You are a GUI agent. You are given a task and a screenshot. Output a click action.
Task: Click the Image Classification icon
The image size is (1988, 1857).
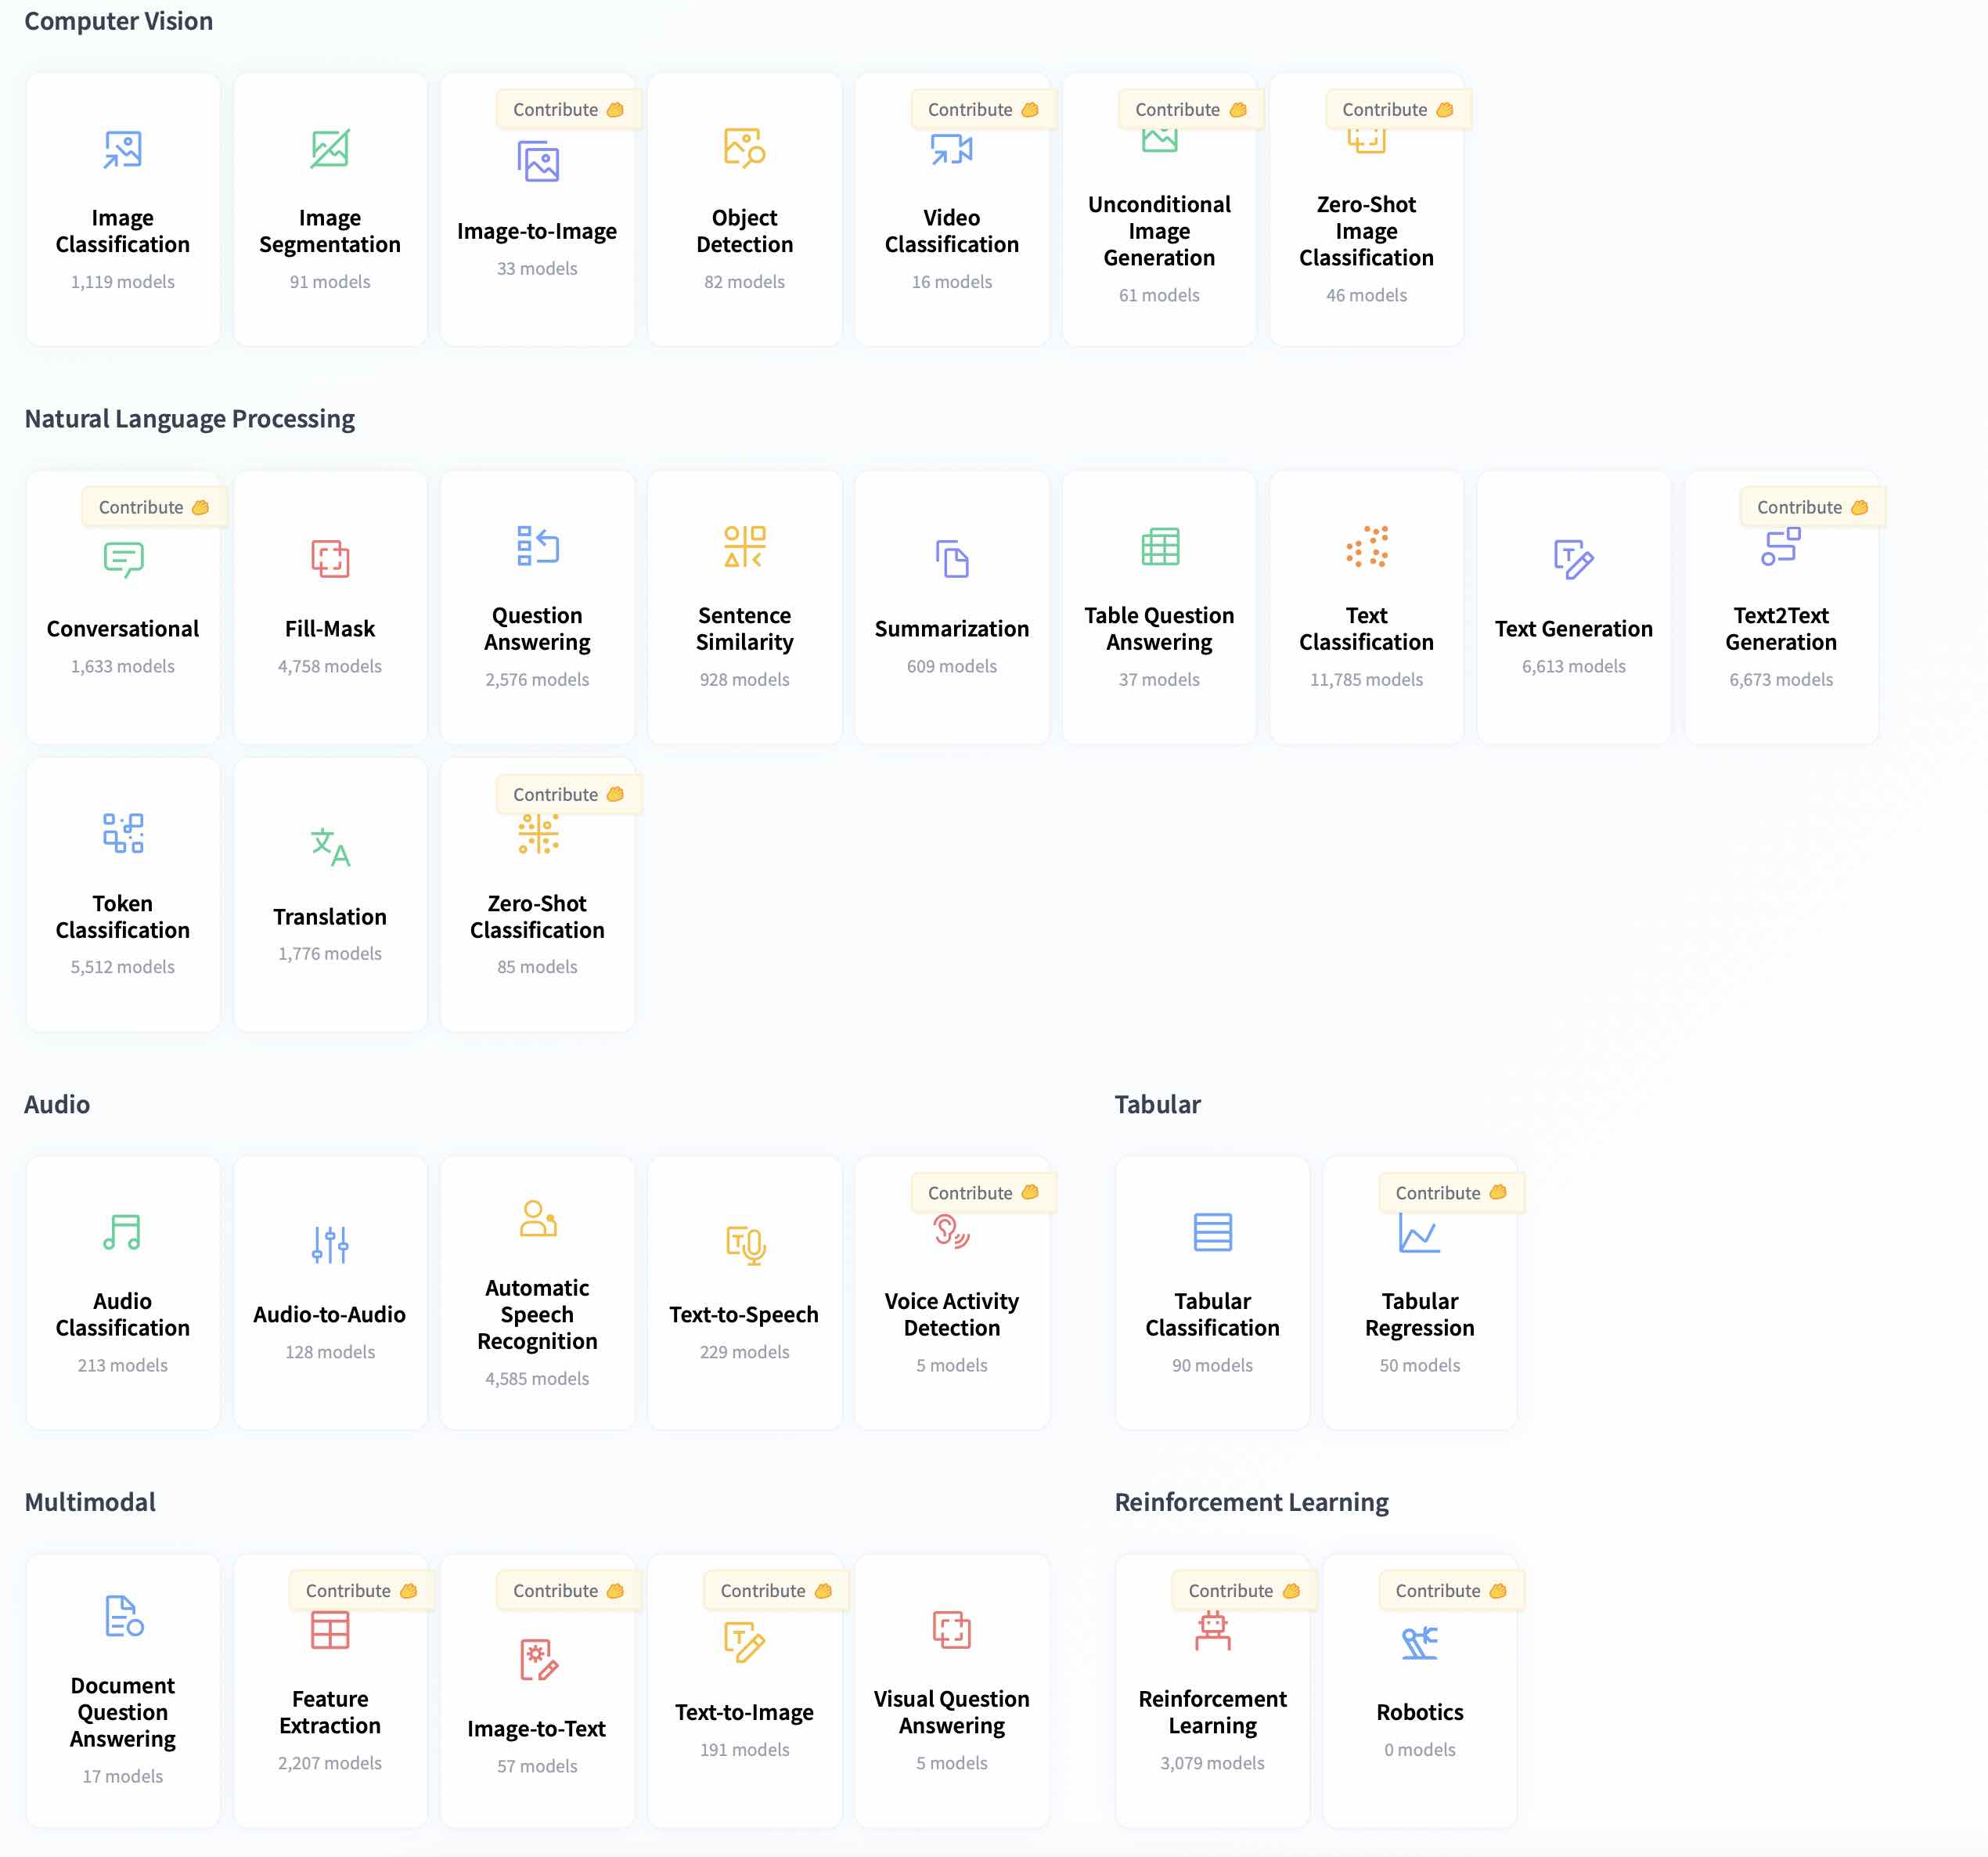click(x=123, y=150)
